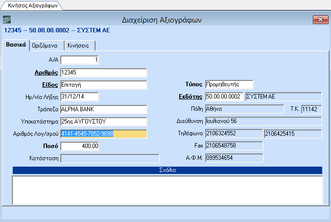Click the Τύπος bold label
This screenshot has height=222, width=331.
[194, 84]
